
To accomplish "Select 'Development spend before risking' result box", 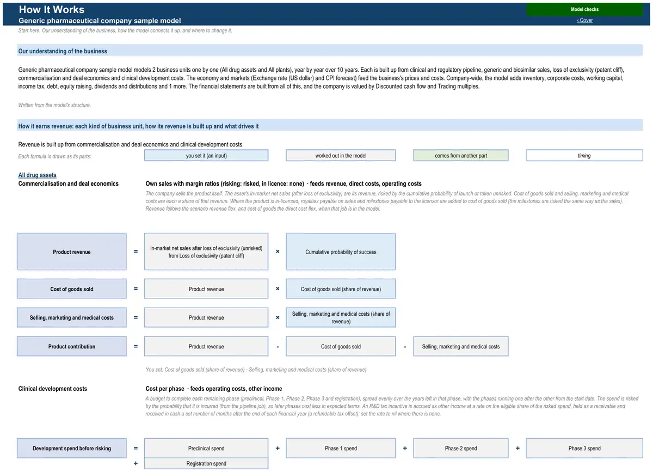I will pos(72,449).
